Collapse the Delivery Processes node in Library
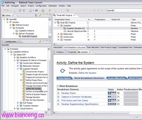This screenshot has height=120, width=142. (14, 34)
